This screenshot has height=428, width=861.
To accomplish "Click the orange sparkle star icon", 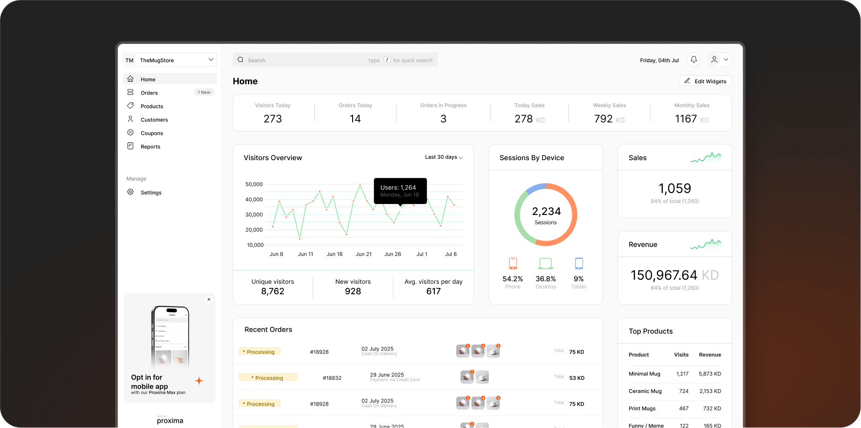I will tap(199, 381).
